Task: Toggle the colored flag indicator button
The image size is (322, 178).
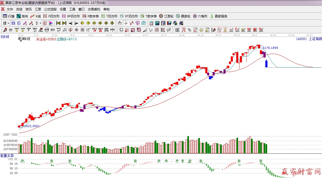Action: click(51, 23)
